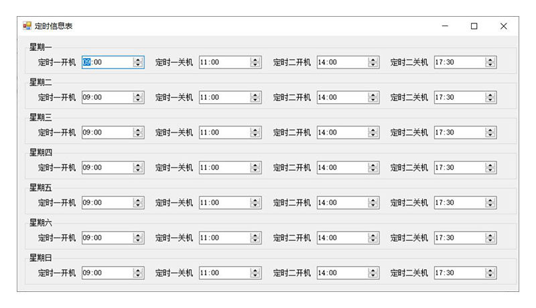The image size is (536, 308).
Task: Increase 星期二 定时二开机 time with up arrow
Action: pos(373,94)
